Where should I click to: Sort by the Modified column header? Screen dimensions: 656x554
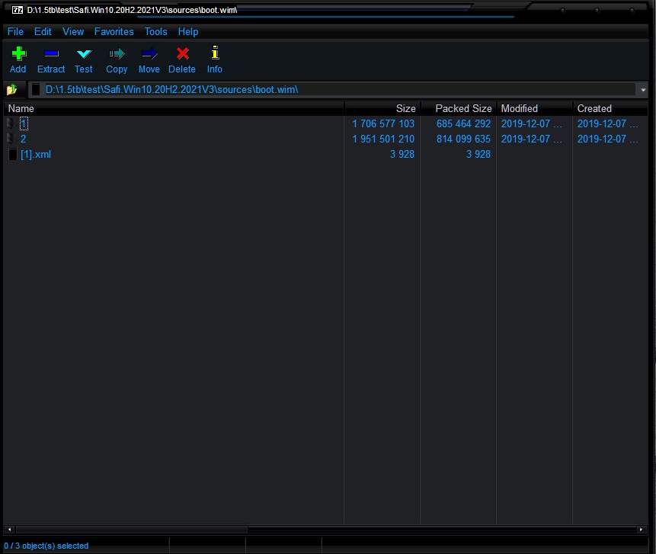(535, 108)
